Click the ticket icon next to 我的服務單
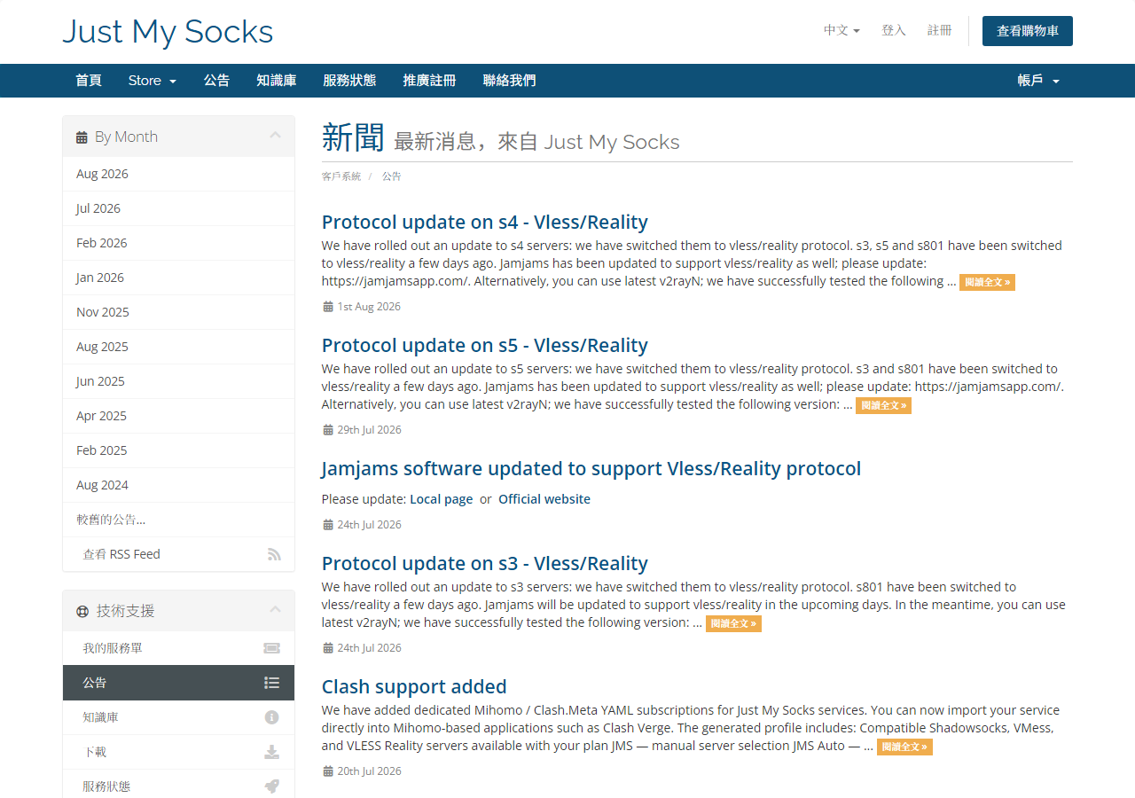This screenshot has height=798, width=1135. tap(272, 648)
